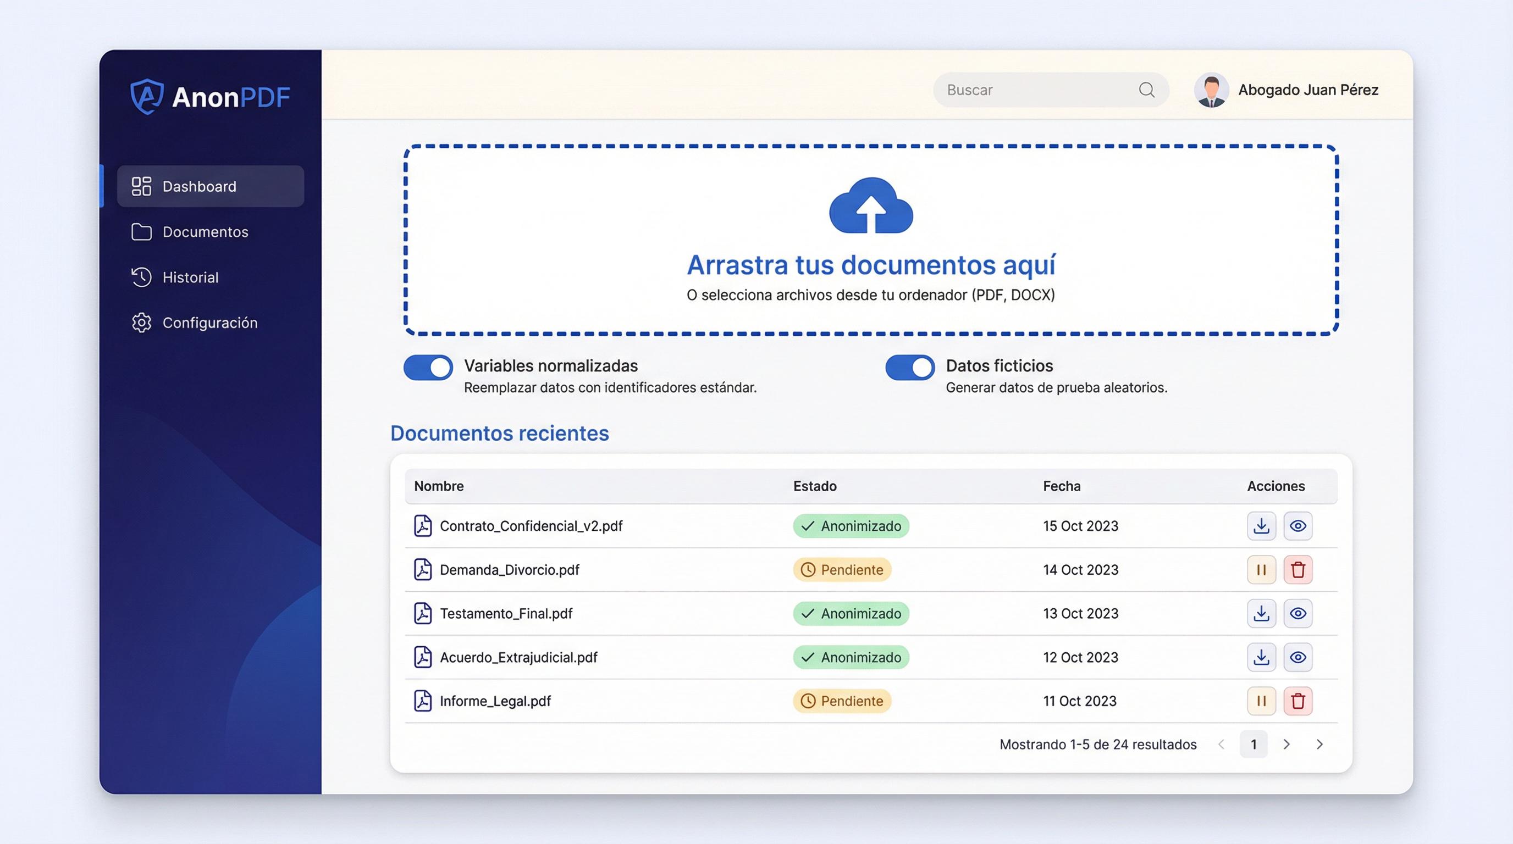The height and width of the screenshot is (844, 1513).
Task: Open the Documentos section in sidebar
Action: point(205,232)
